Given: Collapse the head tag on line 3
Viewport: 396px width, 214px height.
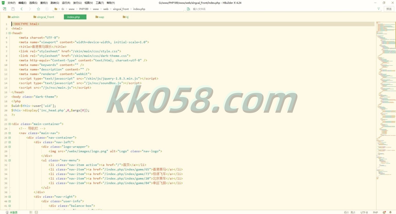Looking at the screenshot, I should point(10,33).
